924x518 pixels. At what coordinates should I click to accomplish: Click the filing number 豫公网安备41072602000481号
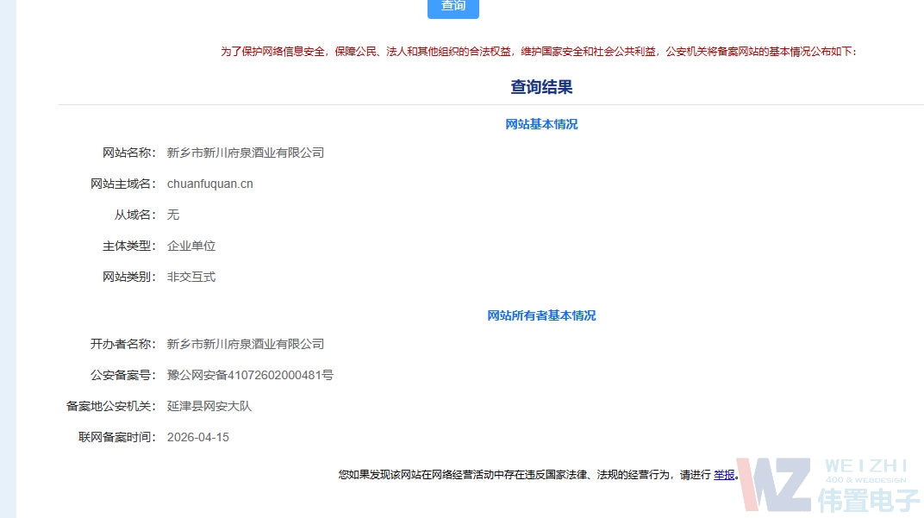250,375
